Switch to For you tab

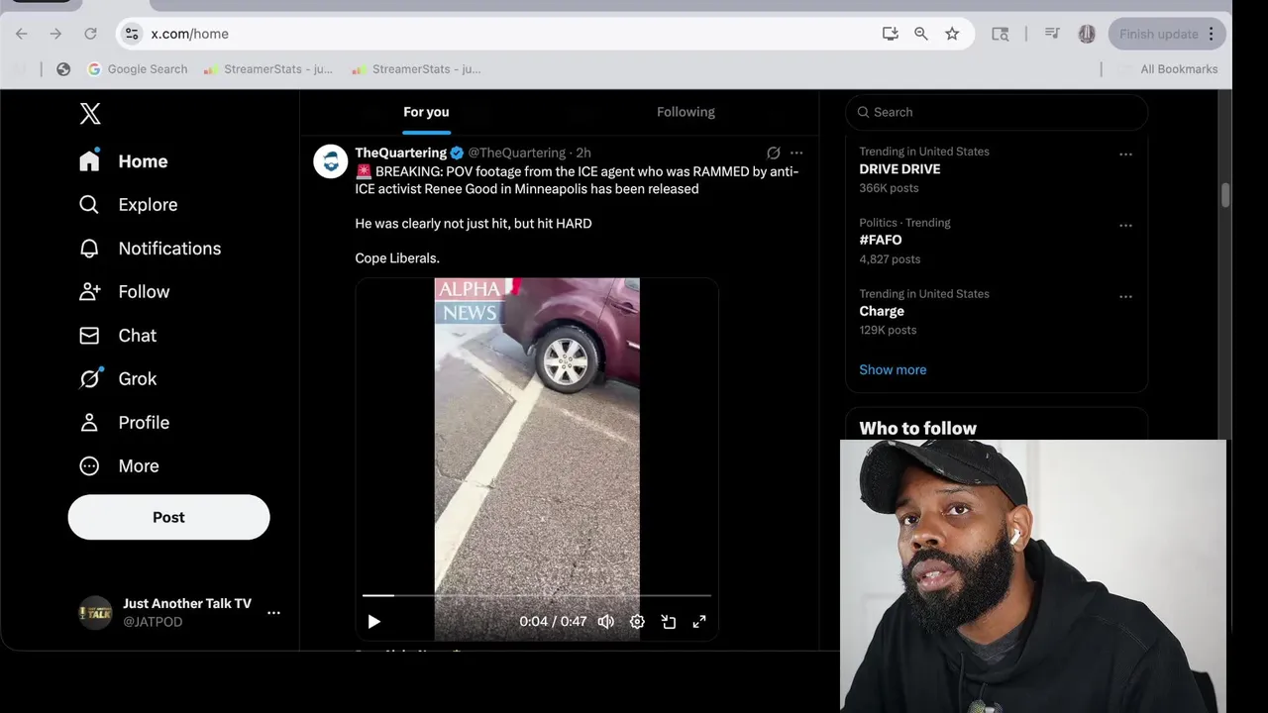(426, 112)
